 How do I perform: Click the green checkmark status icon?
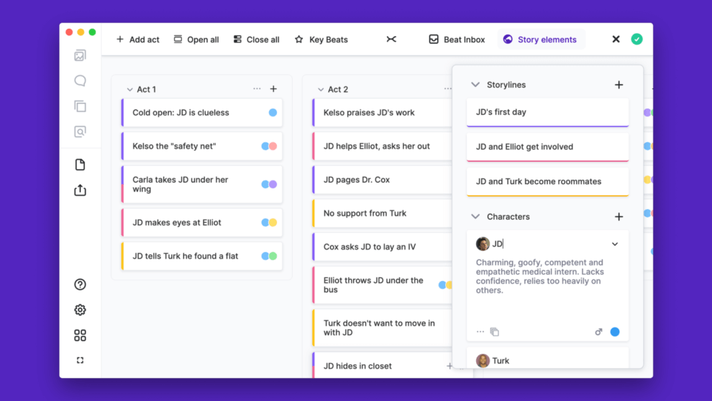click(x=636, y=40)
